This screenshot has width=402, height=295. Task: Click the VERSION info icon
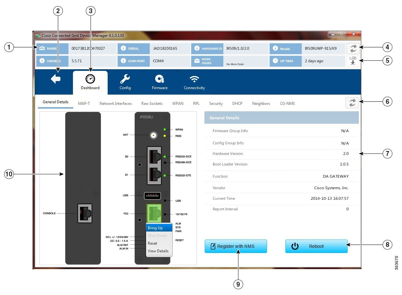point(42,61)
